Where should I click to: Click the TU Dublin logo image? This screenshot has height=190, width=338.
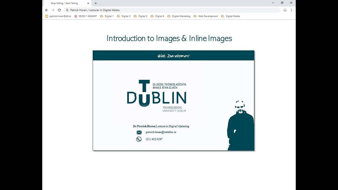click(x=157, y=96)
